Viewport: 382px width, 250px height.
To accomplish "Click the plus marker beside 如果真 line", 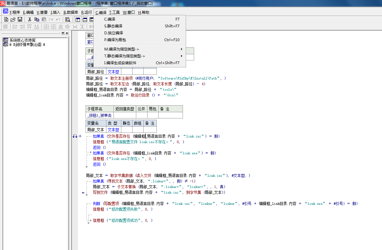I will 80,136.
